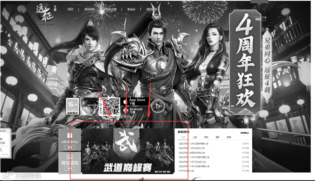The width and height of the screenshot is (315, 181).
Task: Open the 游戏资料 navigation item
Action: pos(90,9)
